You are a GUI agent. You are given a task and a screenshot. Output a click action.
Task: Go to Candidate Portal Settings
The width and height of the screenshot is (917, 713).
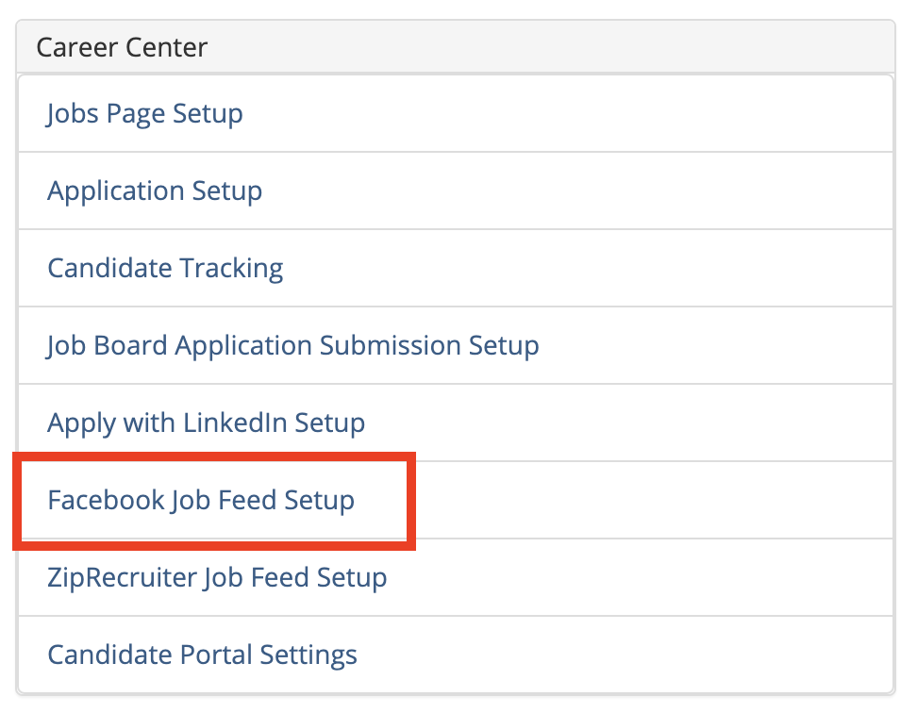(x=202, y=655)
